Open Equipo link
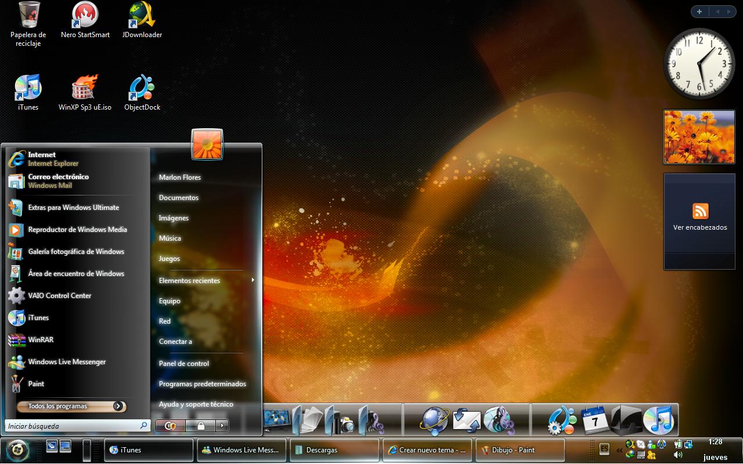This screenshot has height=464, width=743. 169,301
